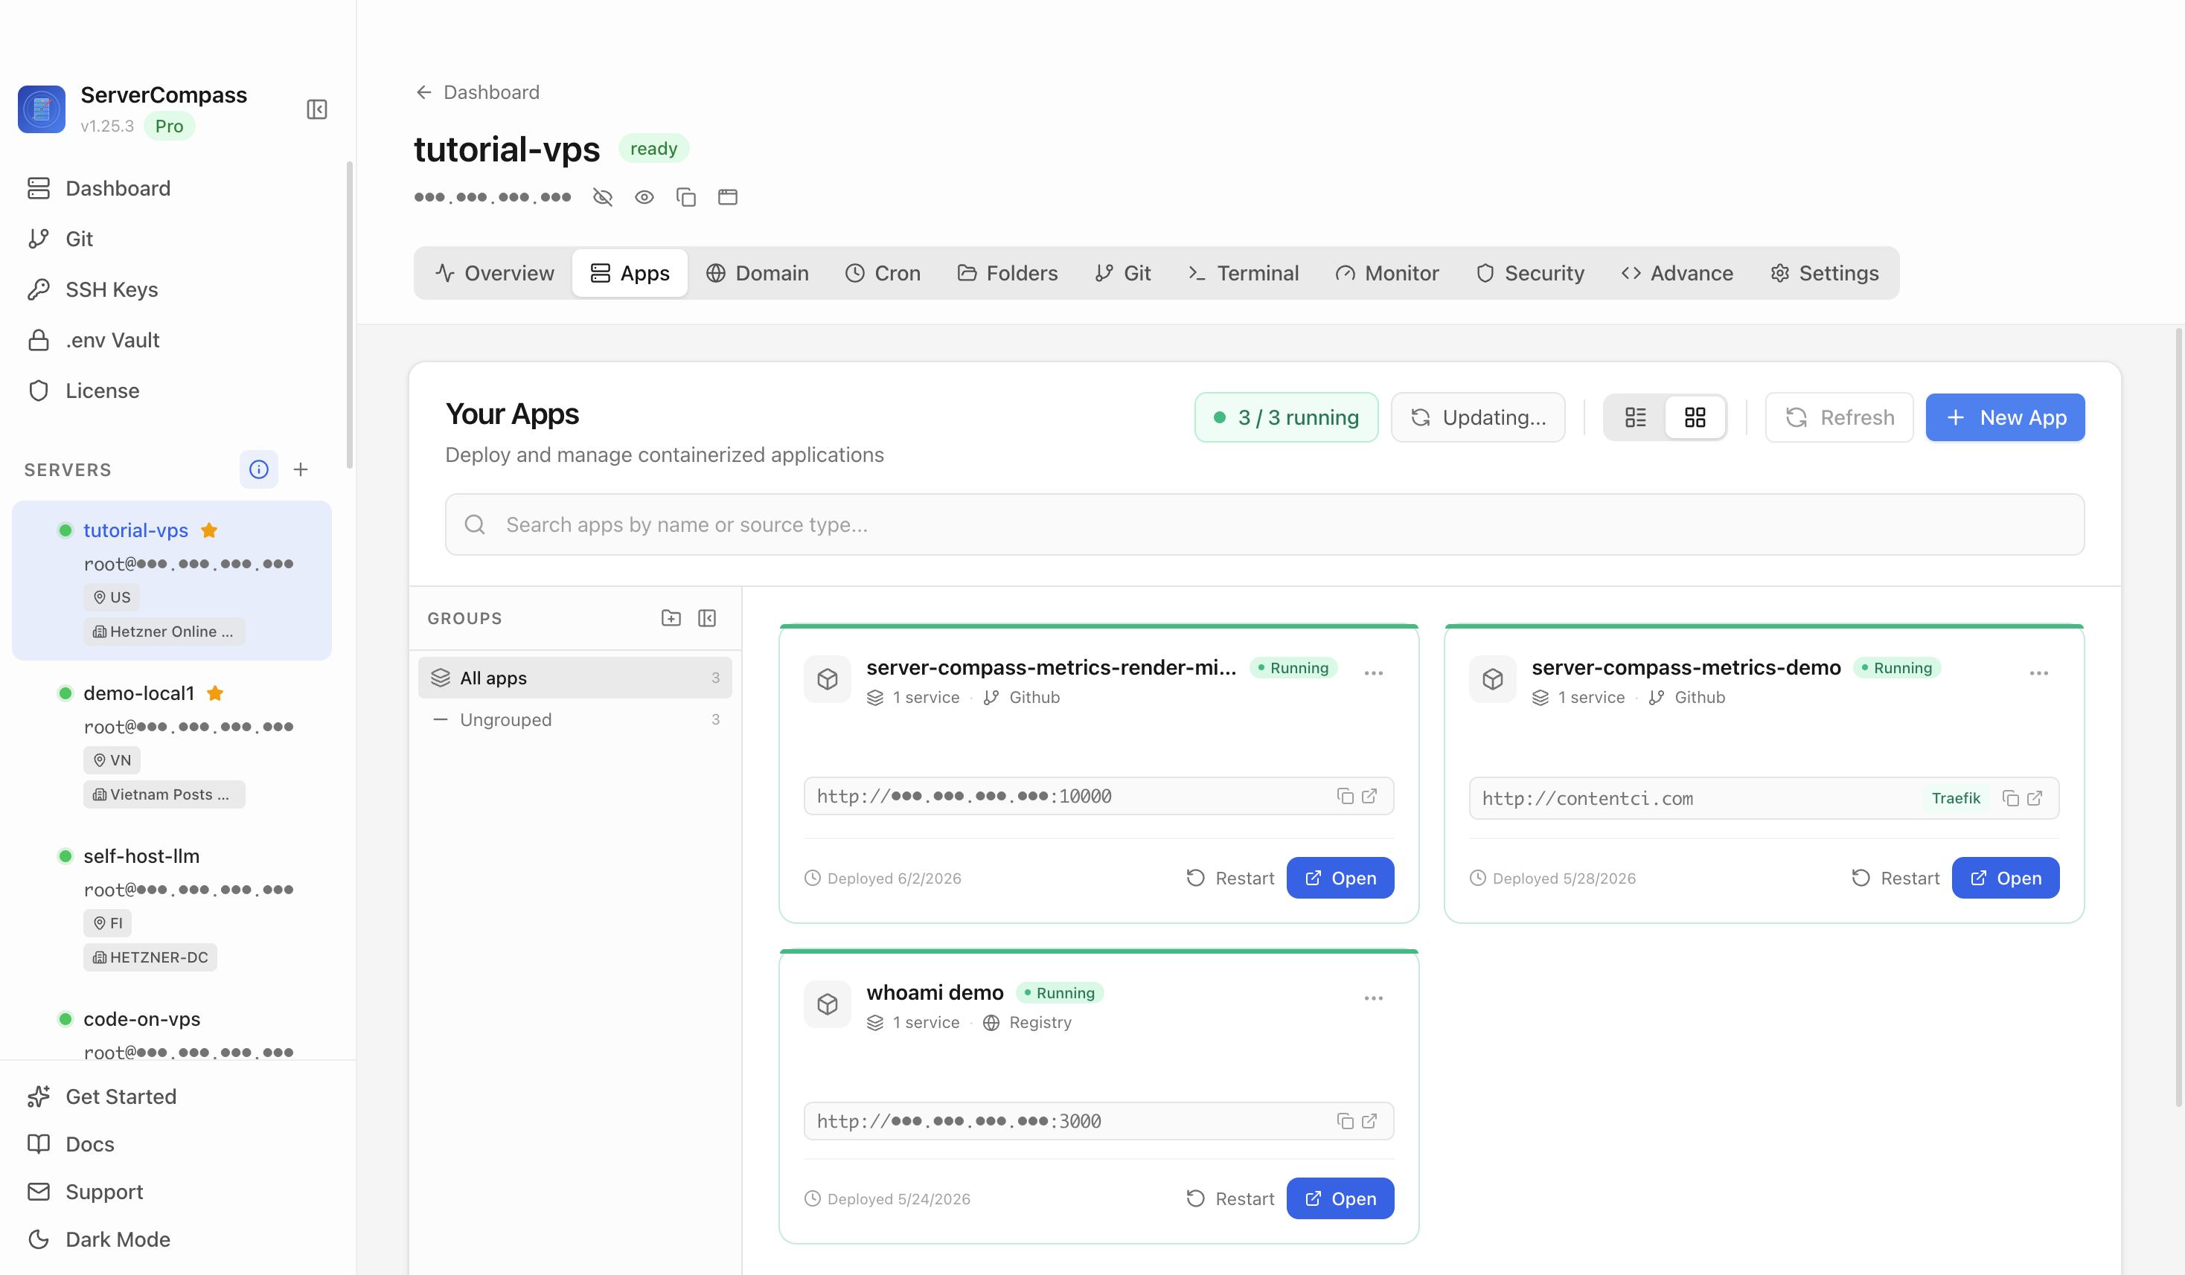Click server-compass-metrics-render-mi app cube icon

click(x=827, y=678)
